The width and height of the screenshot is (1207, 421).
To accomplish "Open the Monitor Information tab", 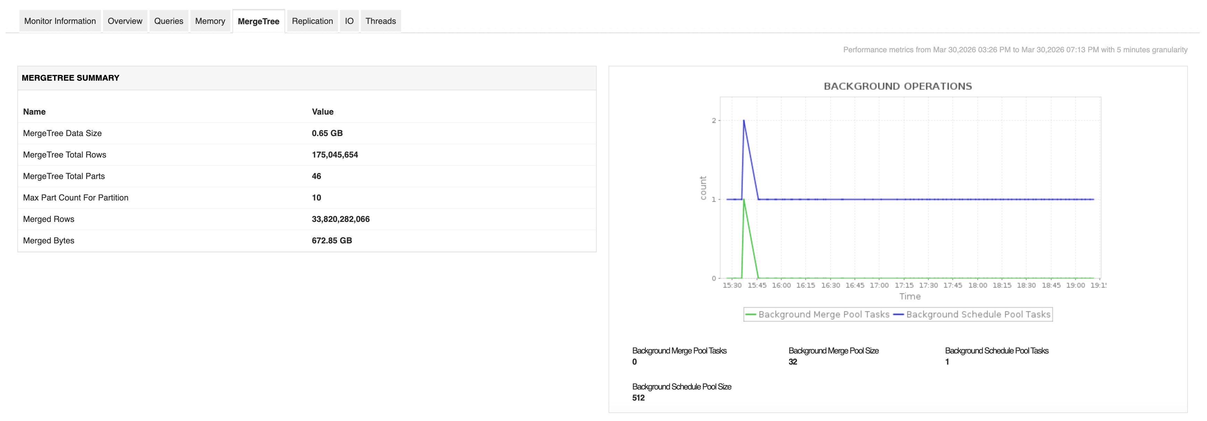I will [x=60, y=21].
